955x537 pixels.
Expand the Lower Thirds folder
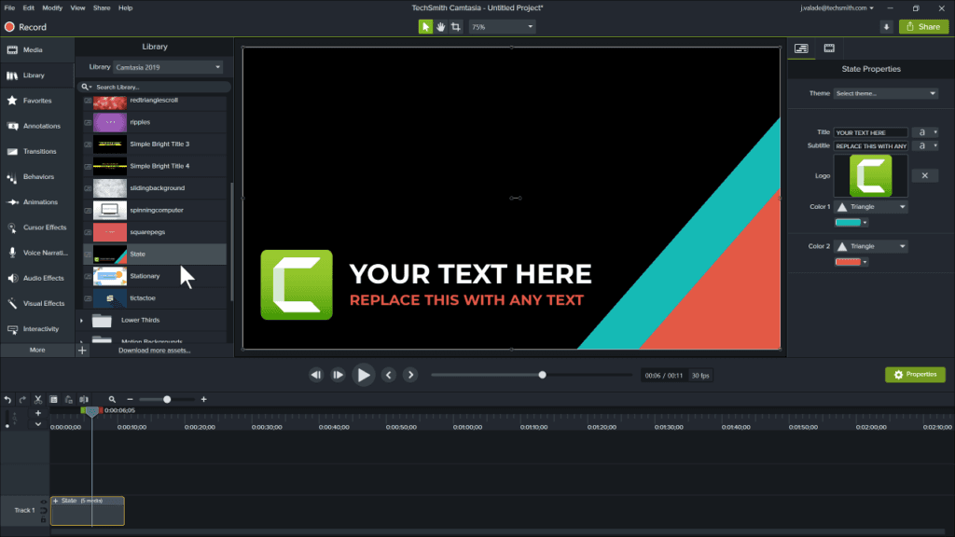click(x=82, y=321)
